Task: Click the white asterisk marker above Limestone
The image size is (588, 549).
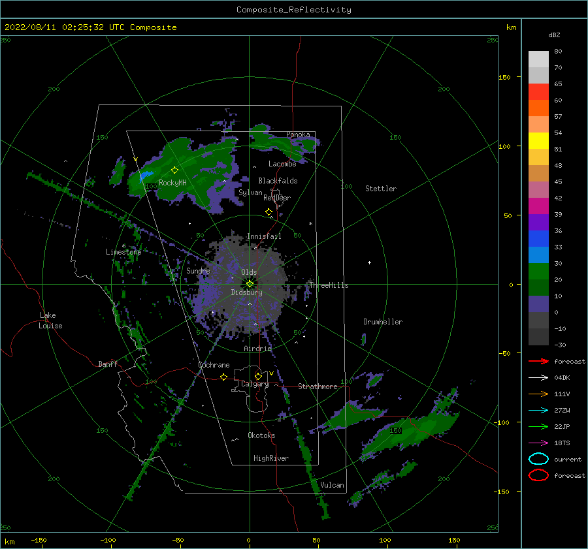Action: click(x=123, y=246)
